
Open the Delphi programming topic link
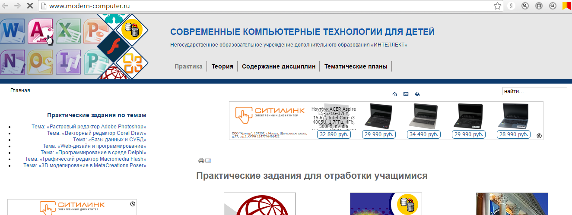tap(93, 153)
